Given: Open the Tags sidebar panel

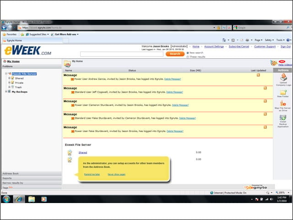Looking at the screenshot, I should (x=32, y=187).
